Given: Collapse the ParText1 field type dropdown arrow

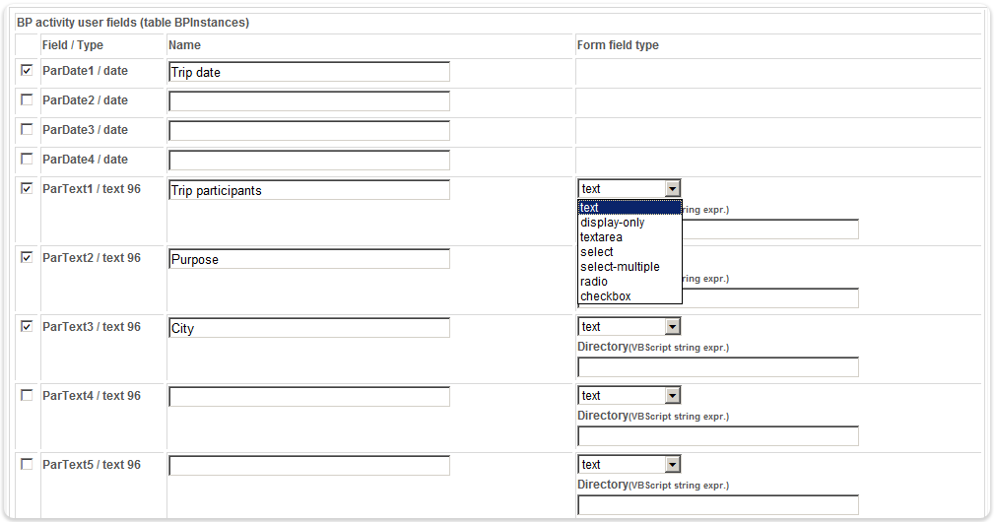Looking at the screenshot, I should click(673, 188).
